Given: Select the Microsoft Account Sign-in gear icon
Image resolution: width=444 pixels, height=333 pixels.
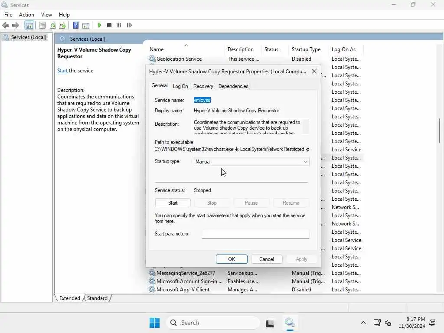Looking at the screenshot, I should 152,281.
